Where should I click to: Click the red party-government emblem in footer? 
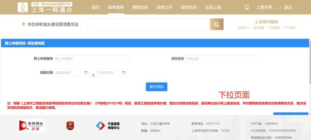coord(70,126)
